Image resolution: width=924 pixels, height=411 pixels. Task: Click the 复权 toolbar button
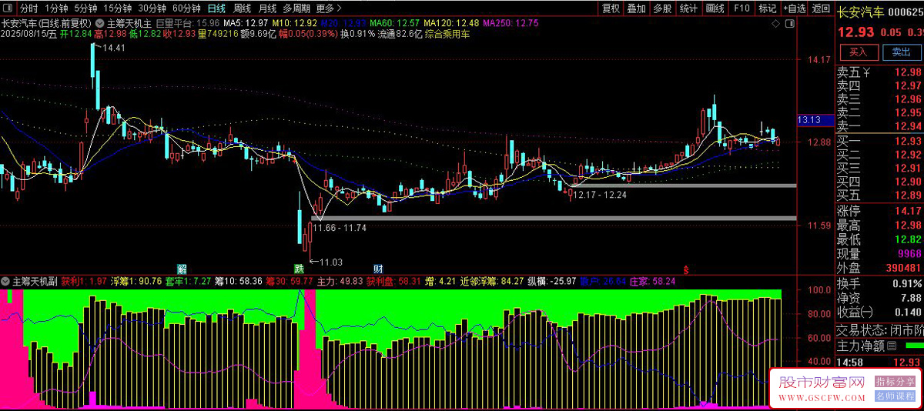[x=611, y=8]
